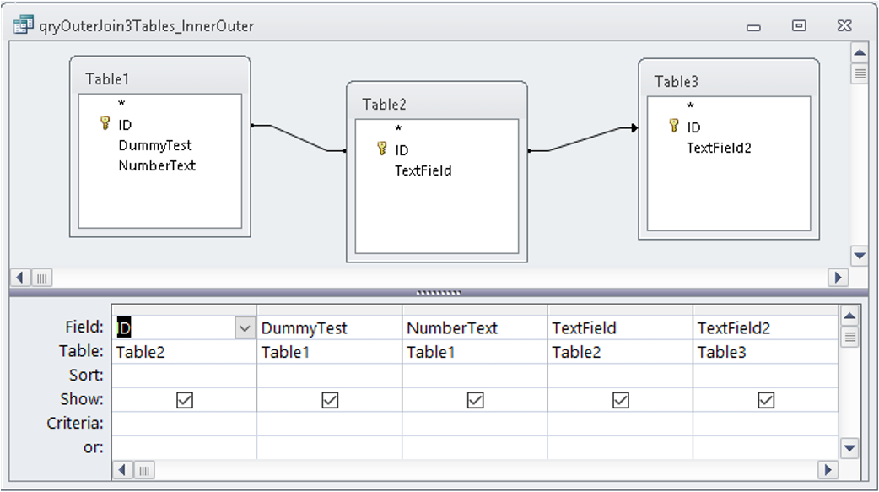Minimize the qryOuterJoin3Tables_InnerOuter window
The image size is (879, 492).
click(x=753, y=26)
